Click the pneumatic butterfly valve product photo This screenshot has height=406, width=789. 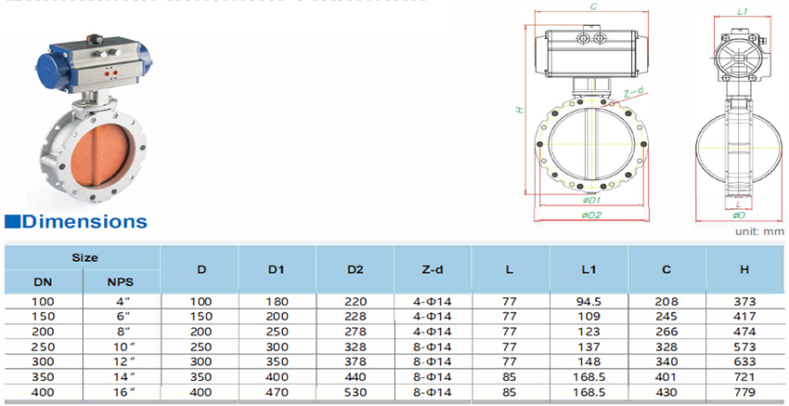point(93,118)
